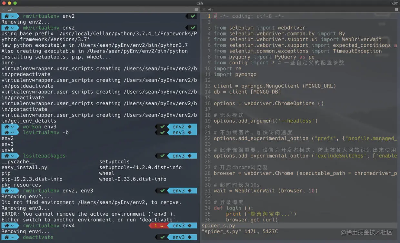Close the zsh pane with its x icon

[x=4, y=10]
